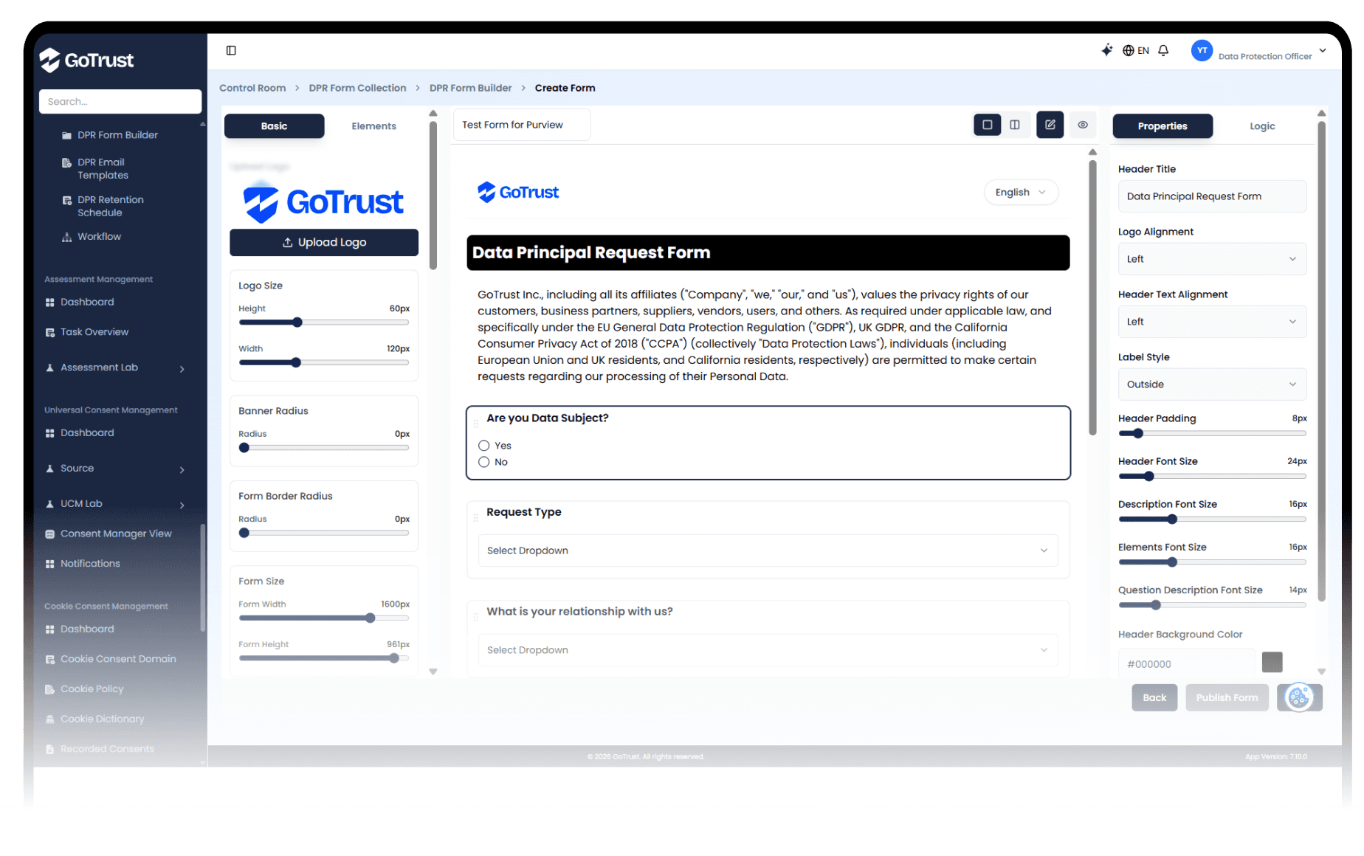Click the Publish Form button
The width and height of the screenshot is (1364, 856).
tap(1227, 697)
